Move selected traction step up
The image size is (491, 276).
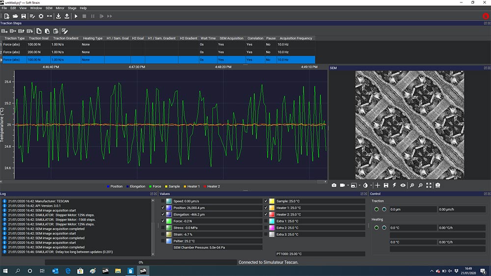(21, 31)
